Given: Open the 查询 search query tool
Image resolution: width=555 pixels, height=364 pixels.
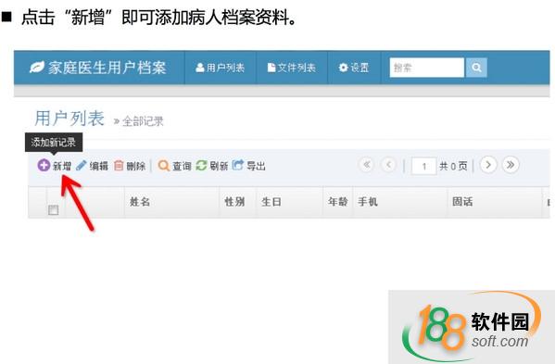Looking at the screenshot, I should [x=175, y=166].
